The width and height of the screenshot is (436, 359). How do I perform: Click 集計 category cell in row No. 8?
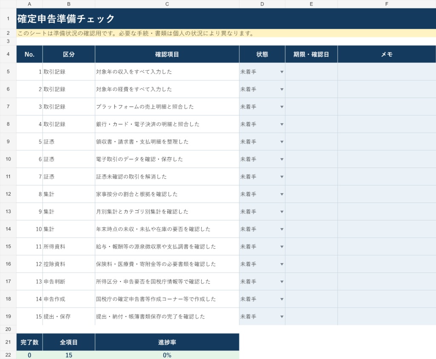[69, 194]
